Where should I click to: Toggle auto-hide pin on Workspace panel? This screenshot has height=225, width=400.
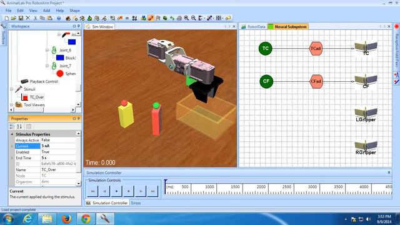point(79,26)
